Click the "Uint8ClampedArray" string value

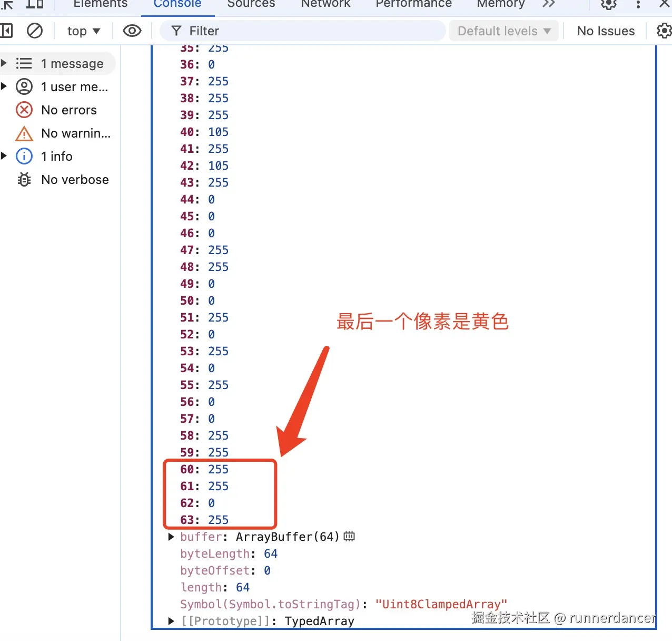(441, 604)
